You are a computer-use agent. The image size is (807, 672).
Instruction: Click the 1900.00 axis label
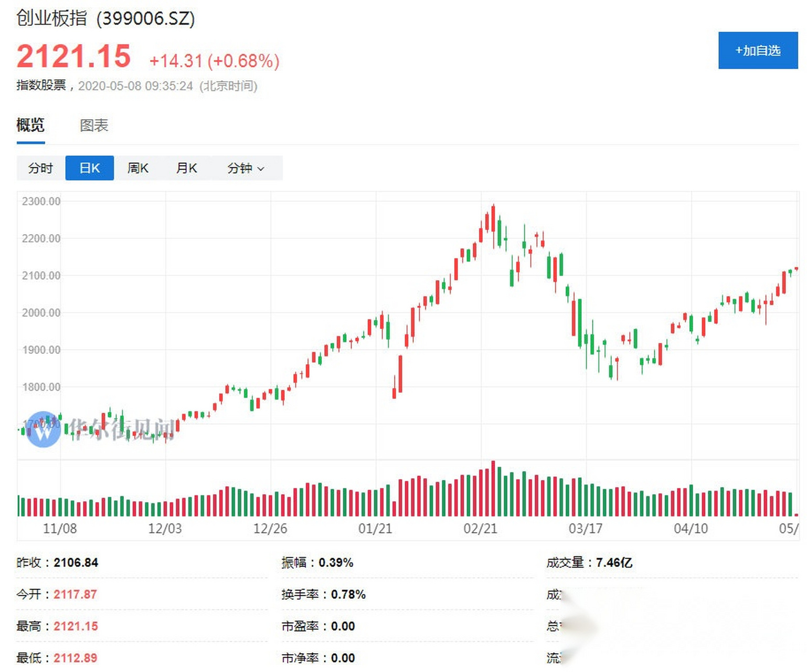(x=41, y=350)
